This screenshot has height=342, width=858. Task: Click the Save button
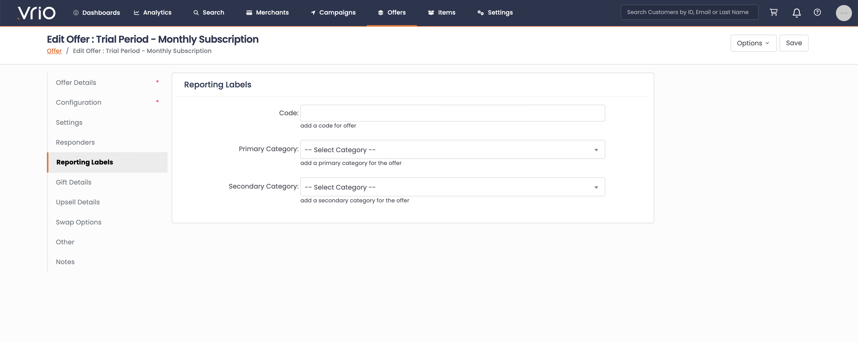click(x=793, y=43)
